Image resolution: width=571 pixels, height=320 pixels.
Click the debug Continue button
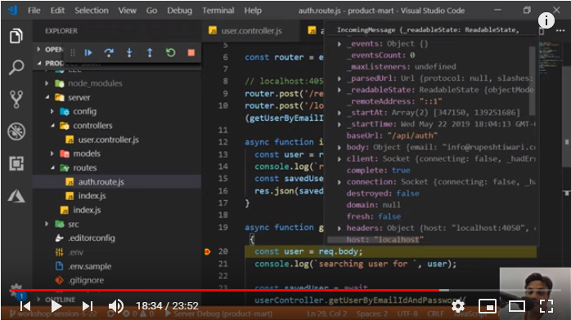[x=88, y=53]
